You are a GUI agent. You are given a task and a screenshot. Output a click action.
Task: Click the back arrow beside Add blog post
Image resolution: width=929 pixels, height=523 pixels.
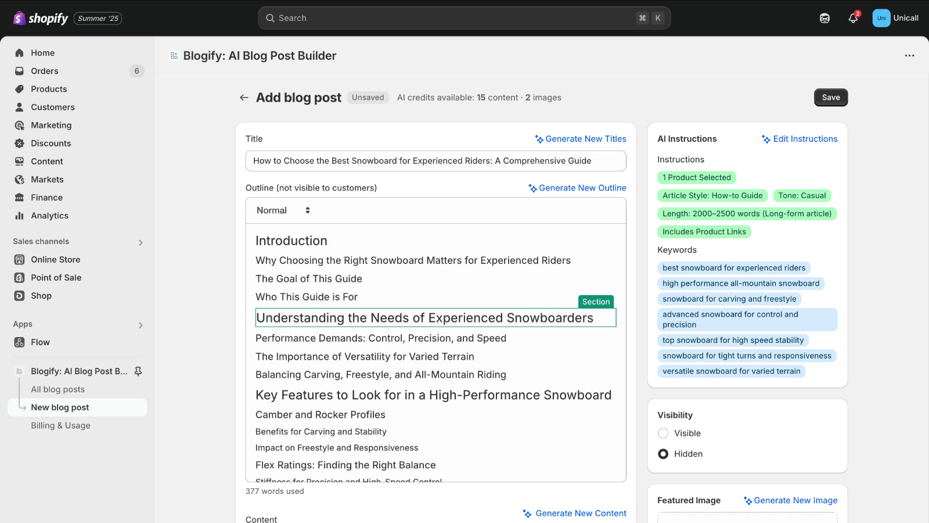[244, 98]
